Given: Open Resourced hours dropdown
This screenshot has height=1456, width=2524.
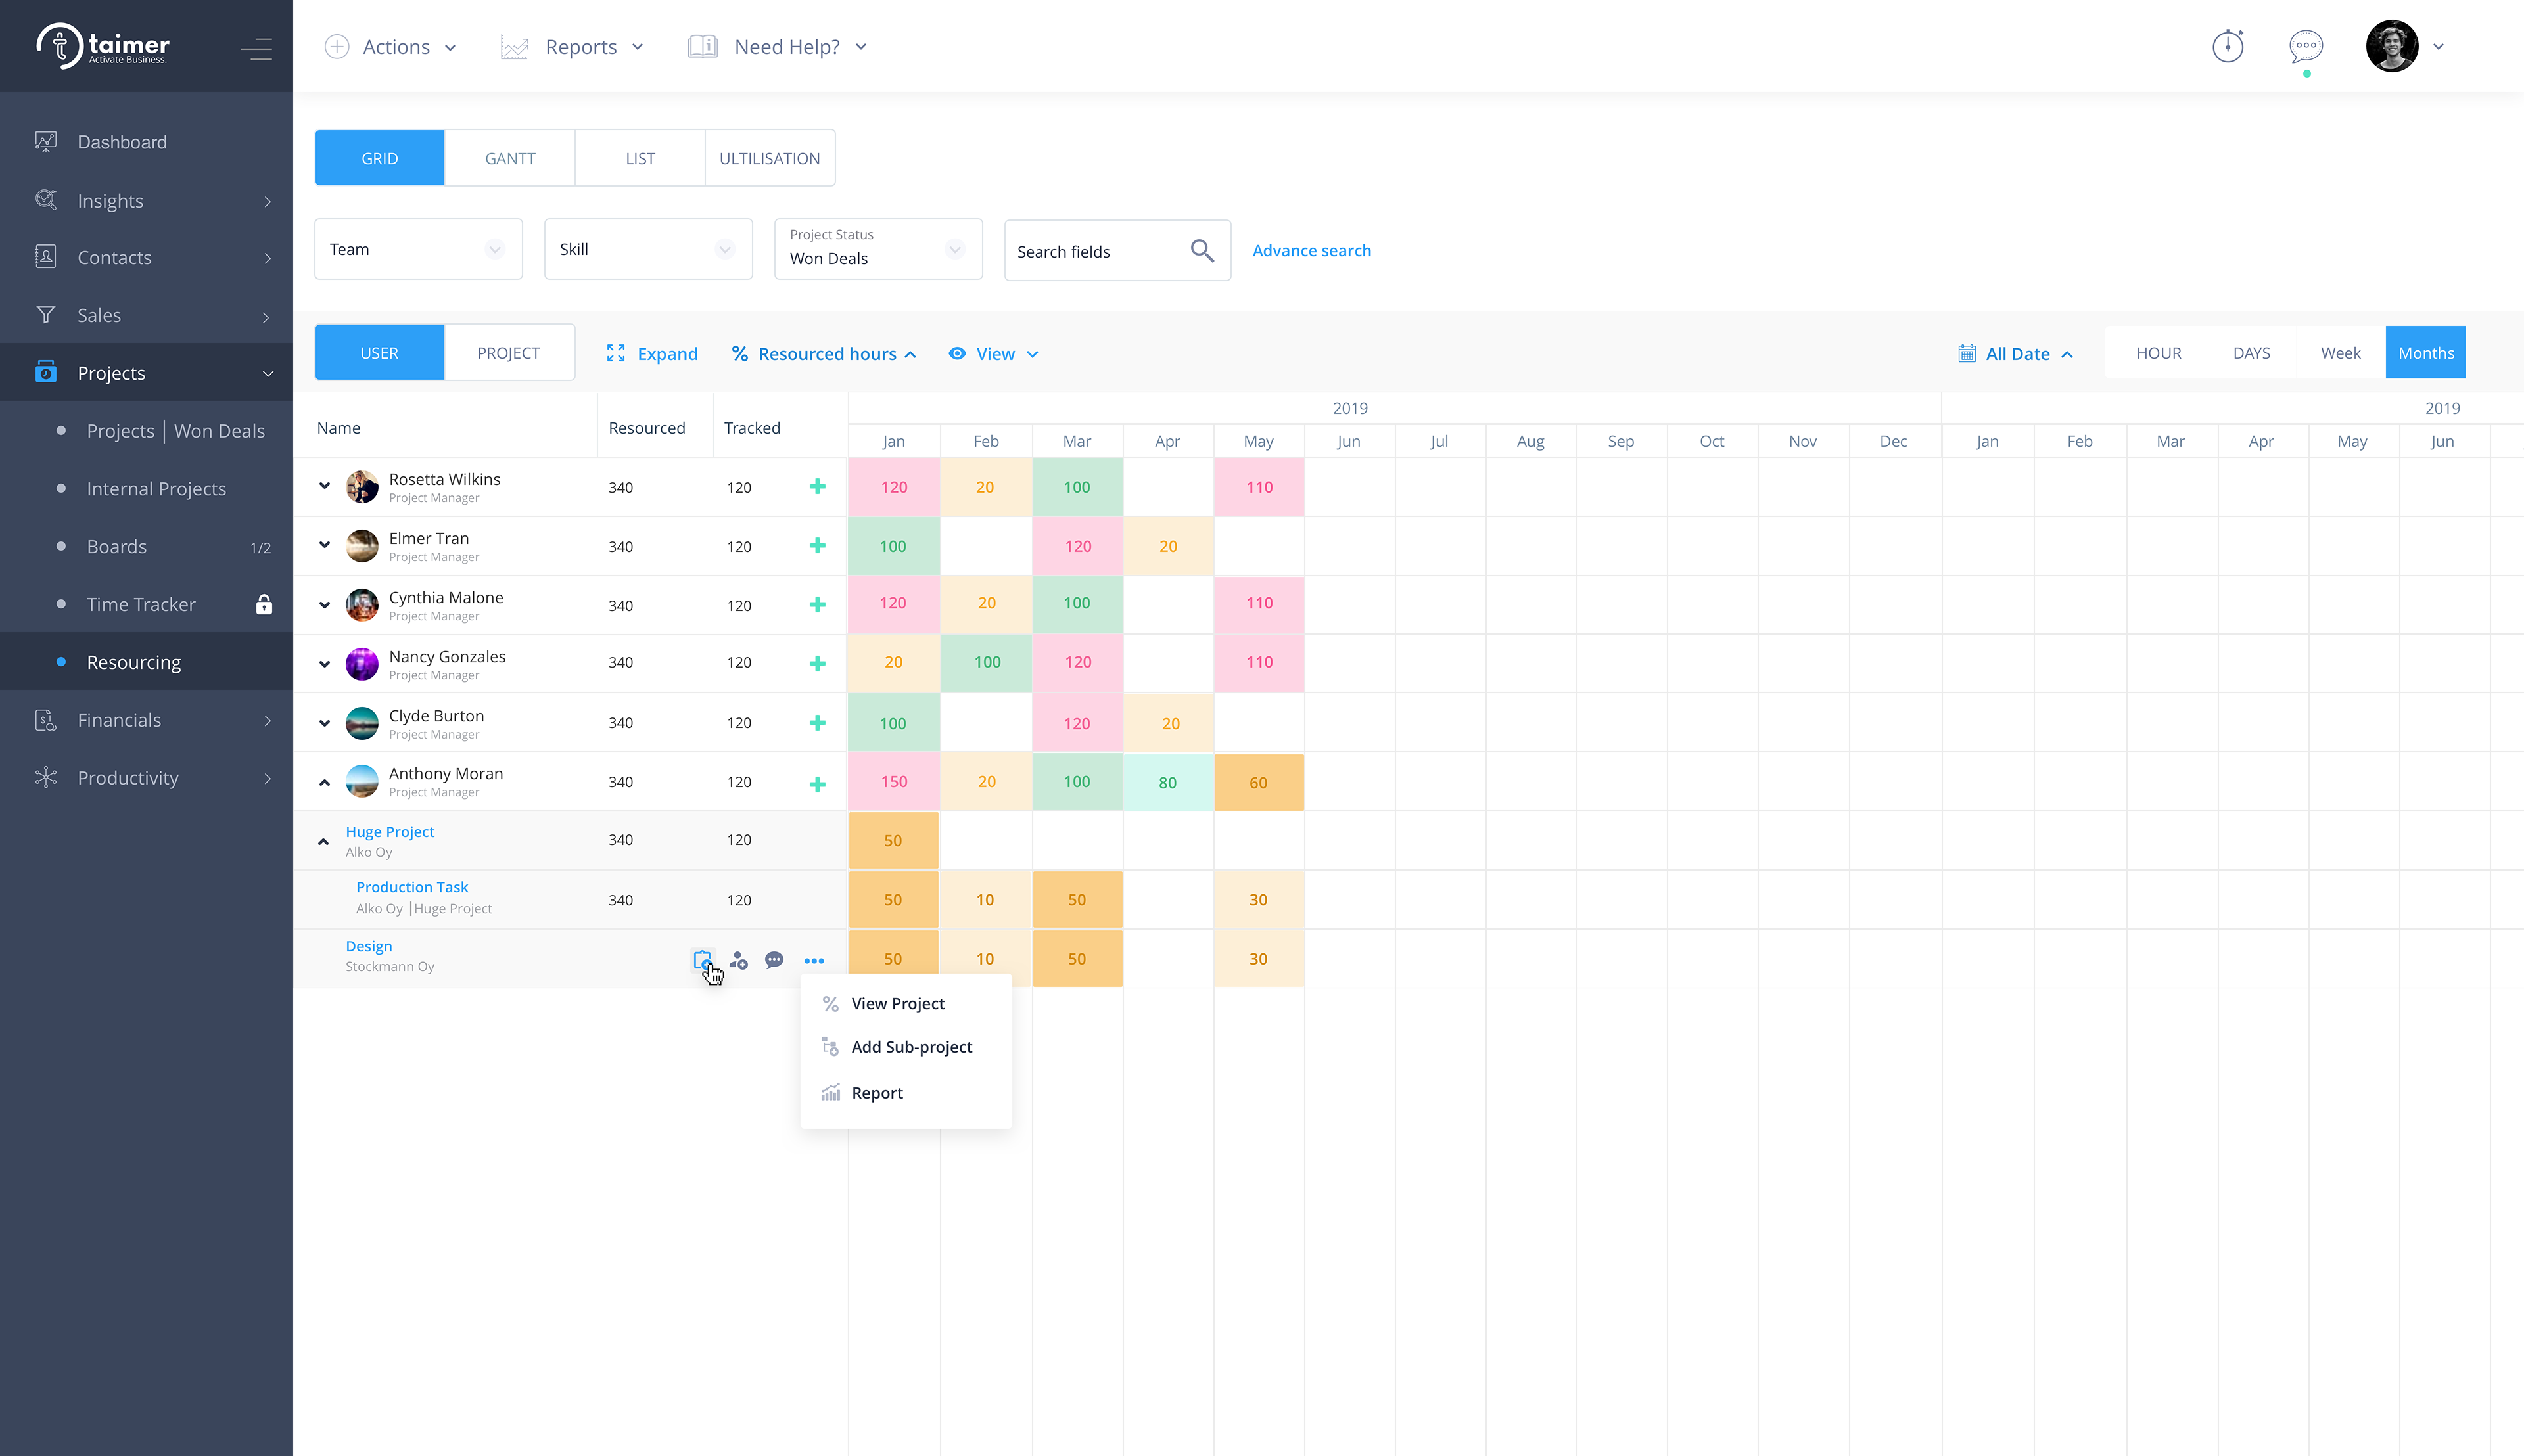Looking at the screenshot, I should [x=824, y=354].
